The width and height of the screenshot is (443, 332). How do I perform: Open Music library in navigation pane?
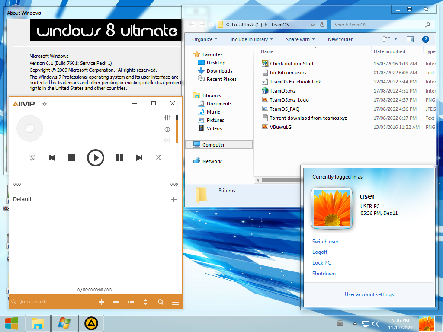(213, 112)
